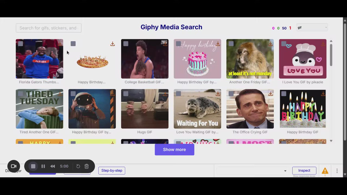The image size is (347, 195).
Task: Select the Love You Waiting GIF checkbox
Action: pyautogui.click(x=178, y=94)
